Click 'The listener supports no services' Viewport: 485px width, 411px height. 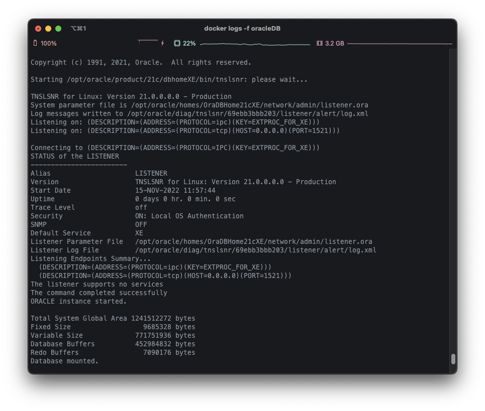click(x=96, y=284)
